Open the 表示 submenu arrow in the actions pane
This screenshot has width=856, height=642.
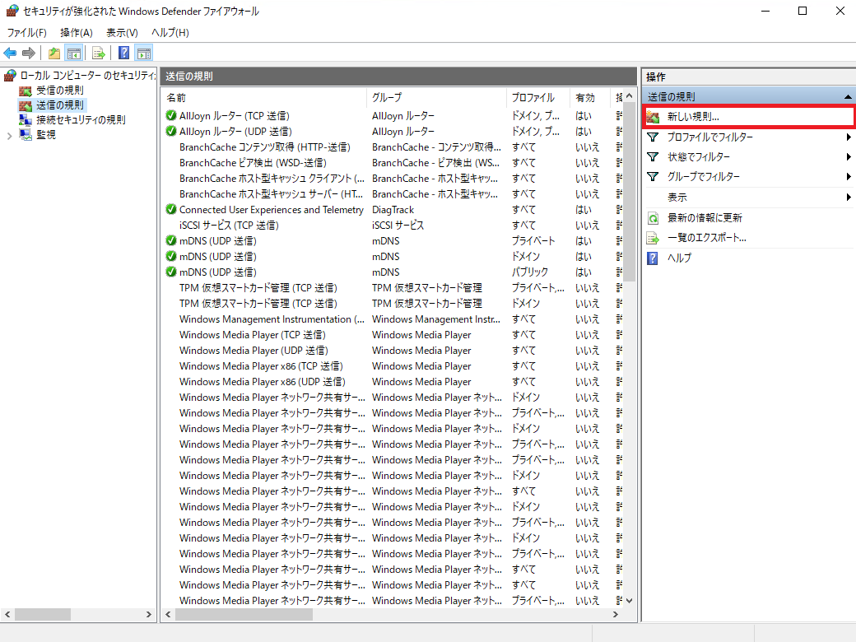[849, 197]
